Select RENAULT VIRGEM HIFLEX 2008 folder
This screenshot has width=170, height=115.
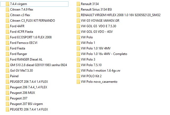pos(121,15)
